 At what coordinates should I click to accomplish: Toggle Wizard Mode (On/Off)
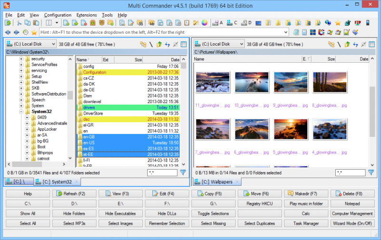tap(352, 223)
